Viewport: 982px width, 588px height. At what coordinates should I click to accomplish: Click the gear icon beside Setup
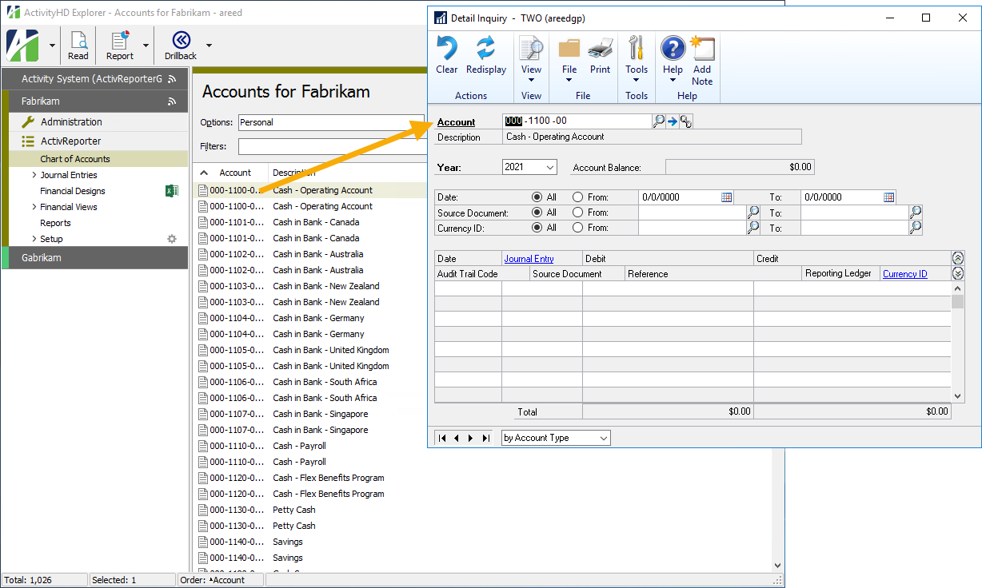[x=171, y=239]
